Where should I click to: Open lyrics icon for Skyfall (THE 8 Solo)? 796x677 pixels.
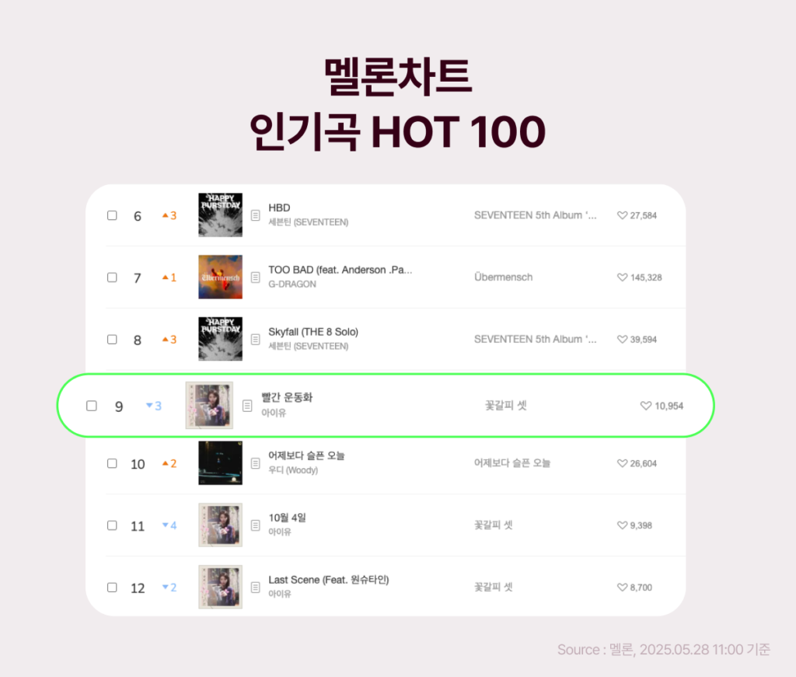click(255, 340)
